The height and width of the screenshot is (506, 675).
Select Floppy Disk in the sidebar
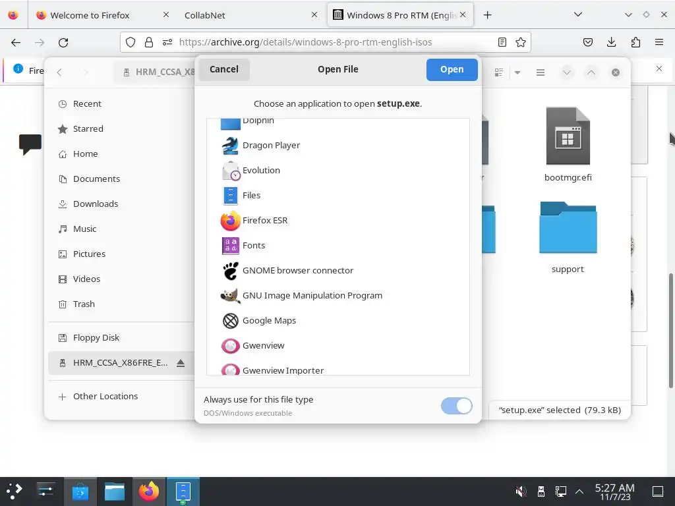121,338
